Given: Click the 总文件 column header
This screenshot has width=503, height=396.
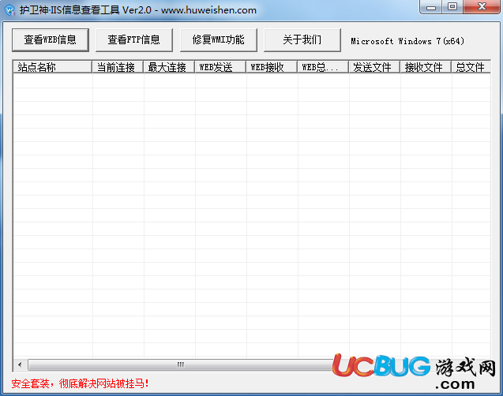Looking at the screenshot, I should pos(471,67).
